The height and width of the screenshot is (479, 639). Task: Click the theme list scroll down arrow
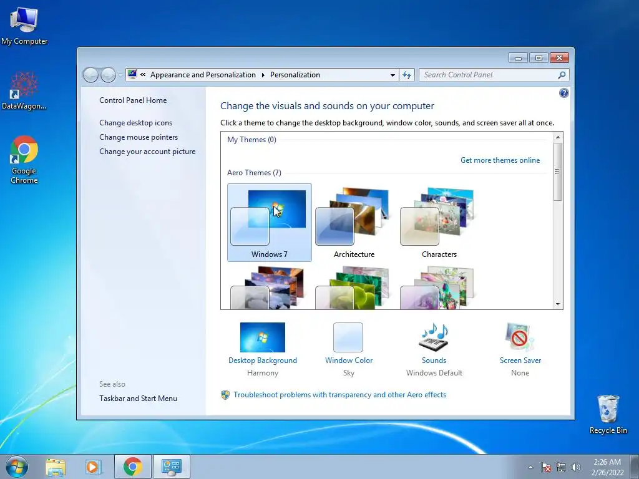[x=558, y=304]
